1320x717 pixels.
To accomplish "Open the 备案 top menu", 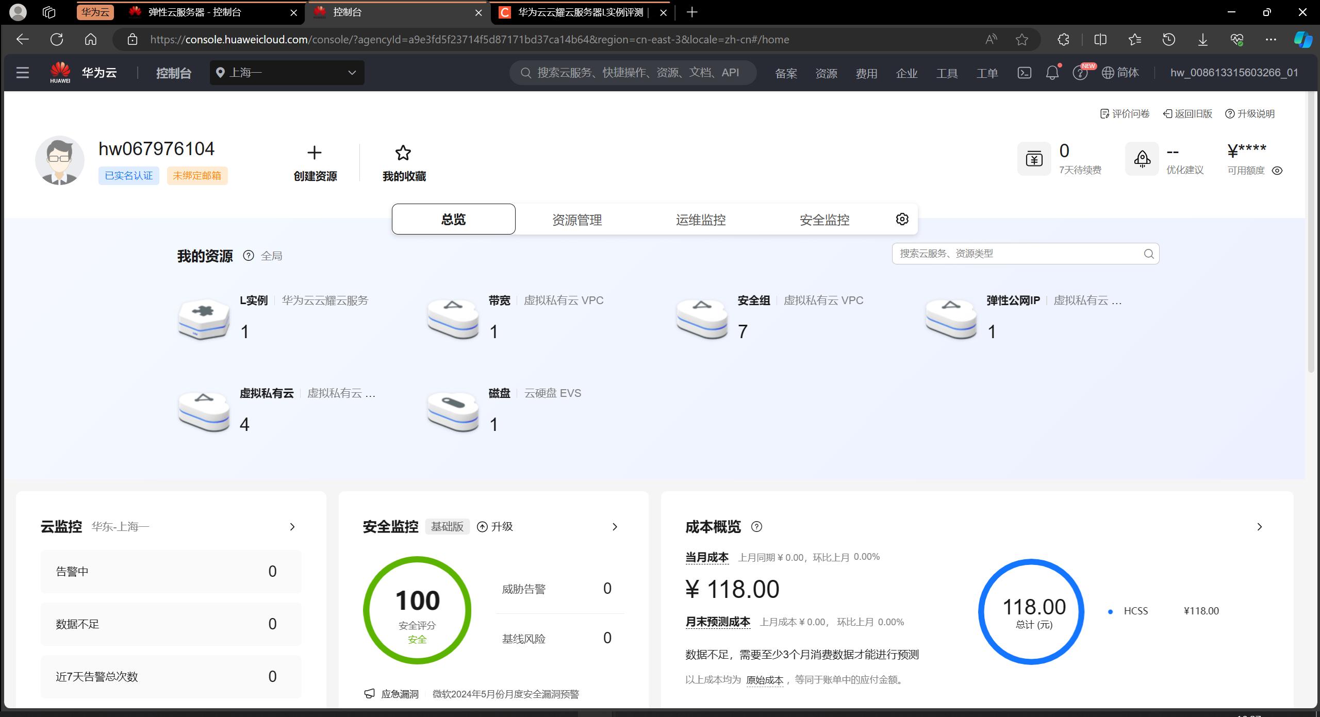I will coord(786,73).
